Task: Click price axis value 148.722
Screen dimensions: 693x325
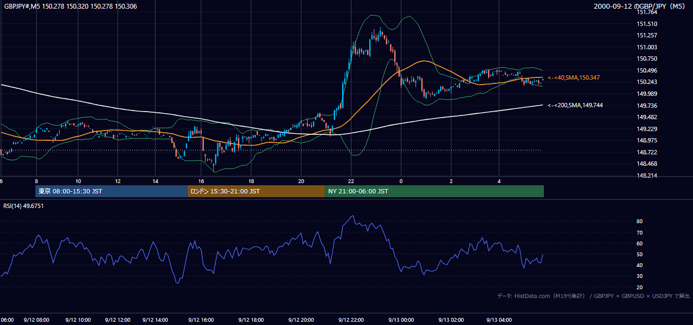Action: click(x=647, y=152)
